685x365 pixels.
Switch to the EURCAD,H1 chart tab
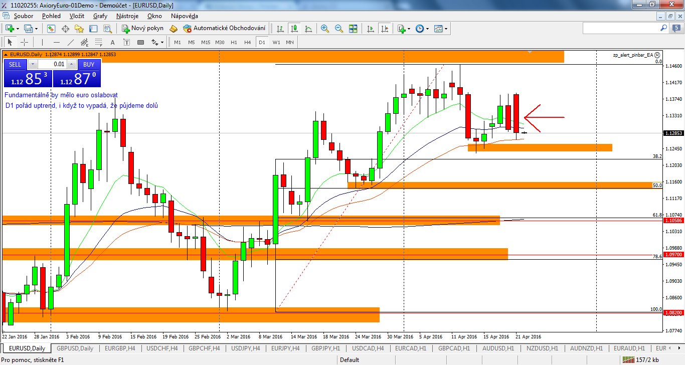(411, 348)
